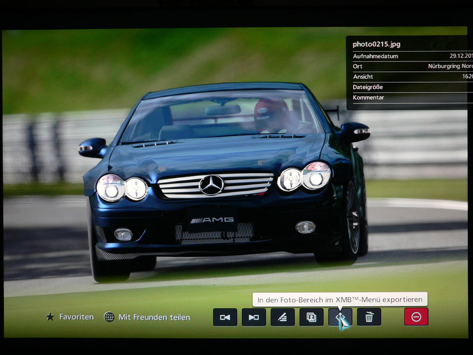Go to the previous photo
The width and height of the screenshot is (473, 355).
click(x=225, y=317)
